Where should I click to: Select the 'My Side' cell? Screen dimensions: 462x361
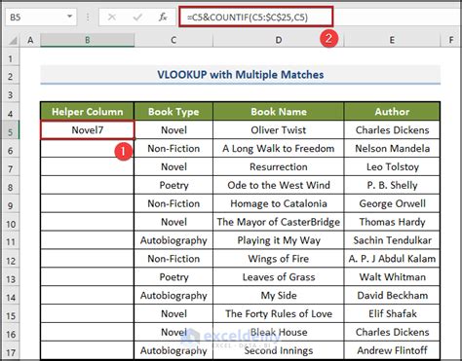click(279, 296)
